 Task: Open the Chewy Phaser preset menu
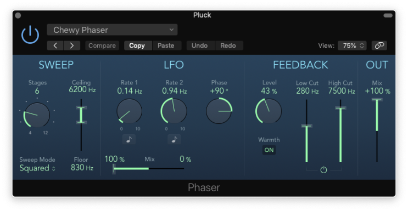112,30
